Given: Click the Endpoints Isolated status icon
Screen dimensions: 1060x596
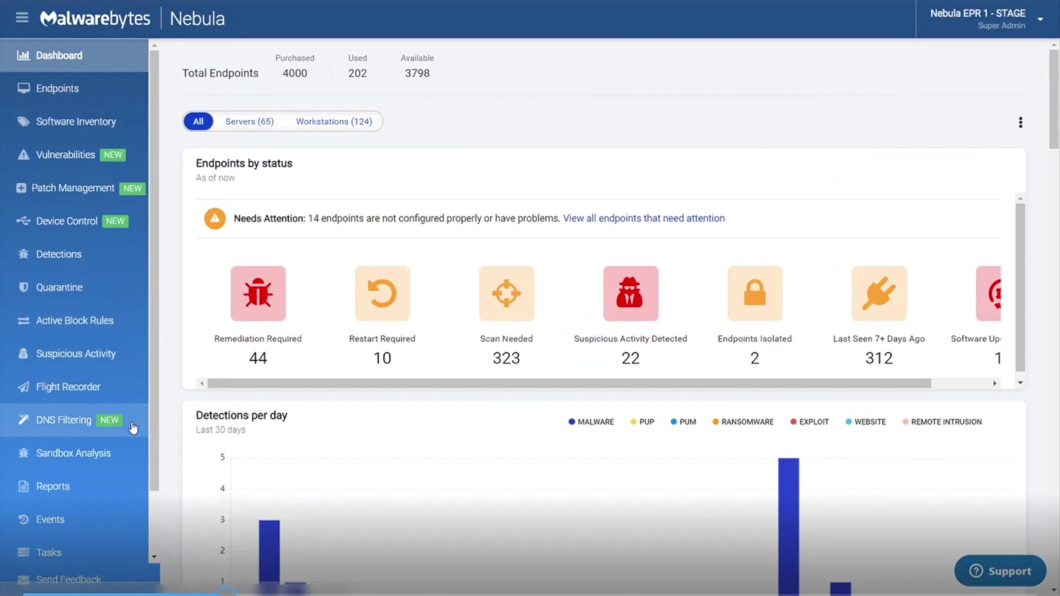Looking at the screenshot, I should coord(755,293).
